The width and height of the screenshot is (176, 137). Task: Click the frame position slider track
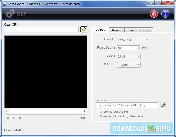46,111
